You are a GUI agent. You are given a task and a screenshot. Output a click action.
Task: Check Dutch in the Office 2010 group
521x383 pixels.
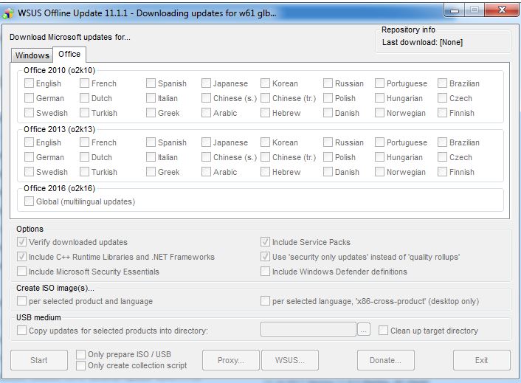point(84,98)
